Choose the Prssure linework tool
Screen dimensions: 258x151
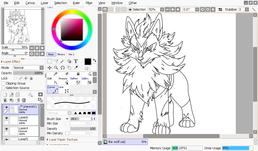click(x=64, y=81)
